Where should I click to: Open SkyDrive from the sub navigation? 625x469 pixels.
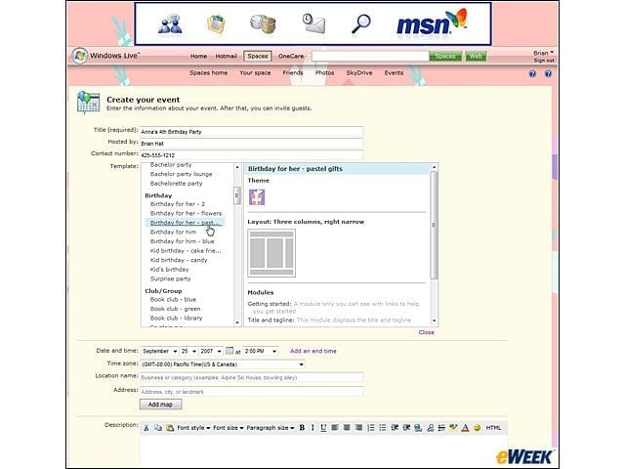(x=359, y=73)
